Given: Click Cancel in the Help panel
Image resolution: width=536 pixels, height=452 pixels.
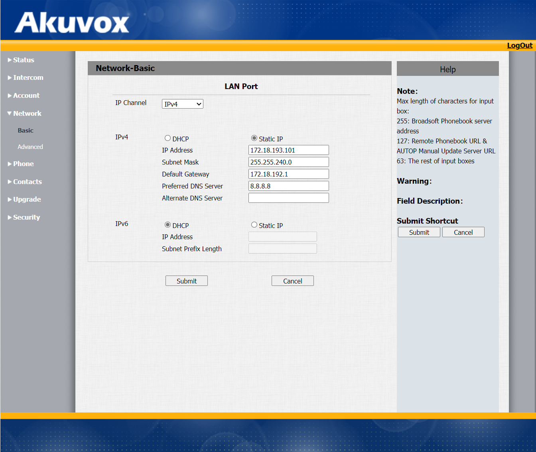Looking at the screenshot, I should pyautogui.click(x=463, y=232).
